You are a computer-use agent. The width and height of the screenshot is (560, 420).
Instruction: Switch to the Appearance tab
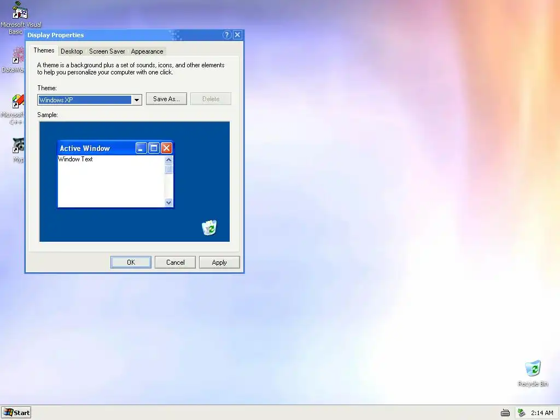point(147,51)
